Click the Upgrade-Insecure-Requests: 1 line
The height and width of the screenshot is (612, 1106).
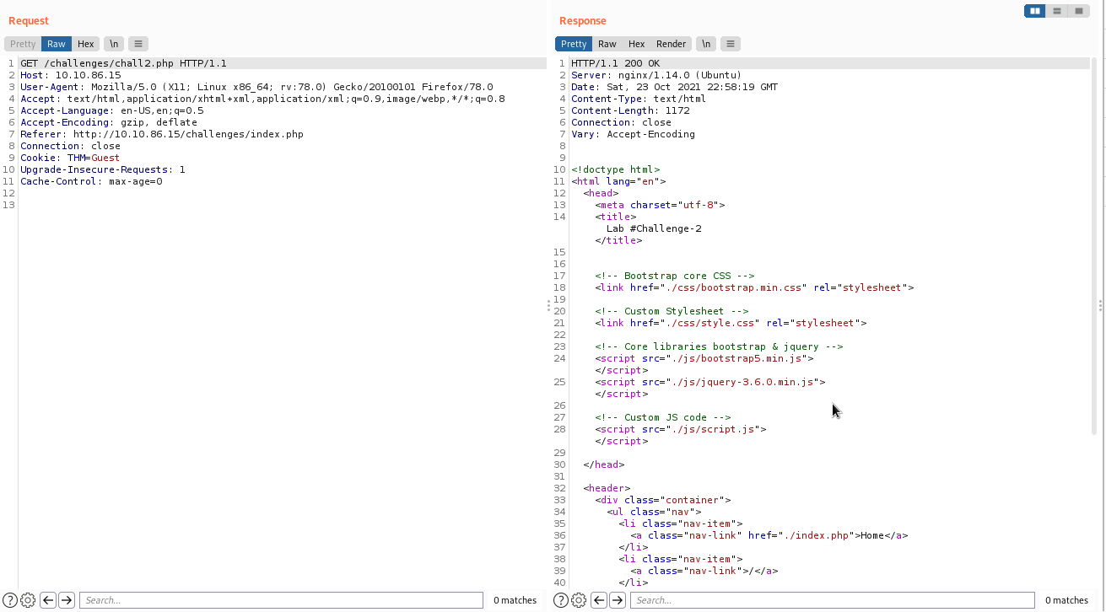pyautogui.click(x=103, y=169)
